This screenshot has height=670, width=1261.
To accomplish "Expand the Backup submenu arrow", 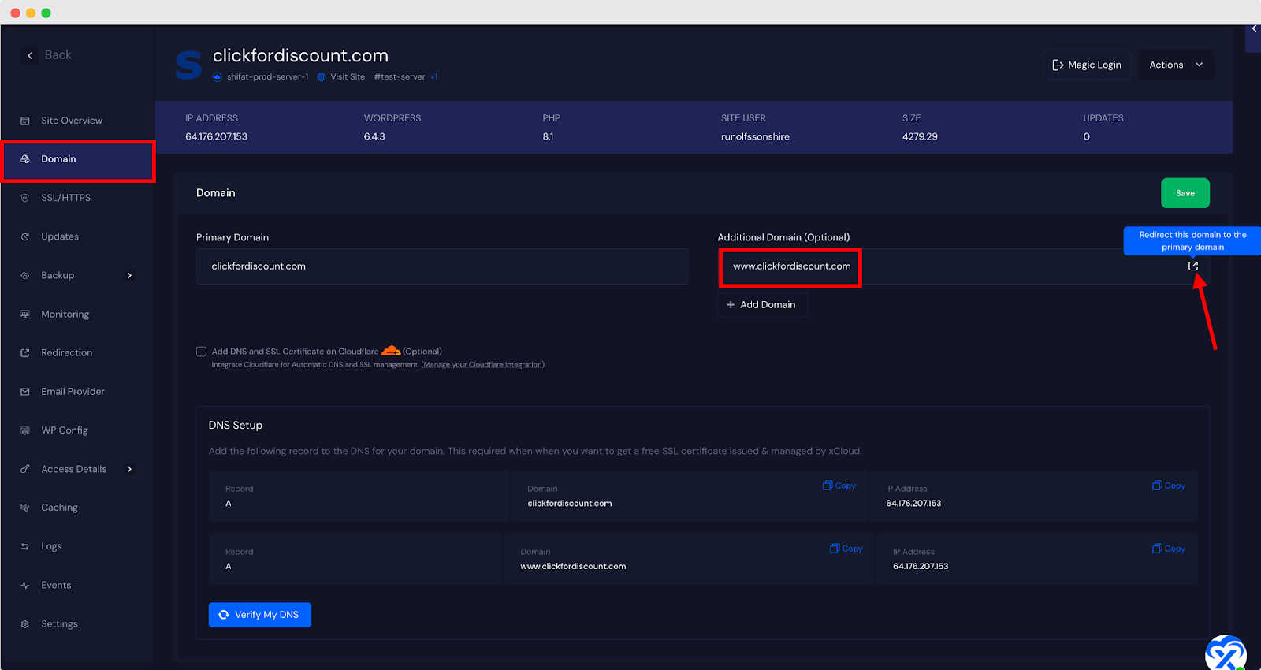I will coord(129,276).
